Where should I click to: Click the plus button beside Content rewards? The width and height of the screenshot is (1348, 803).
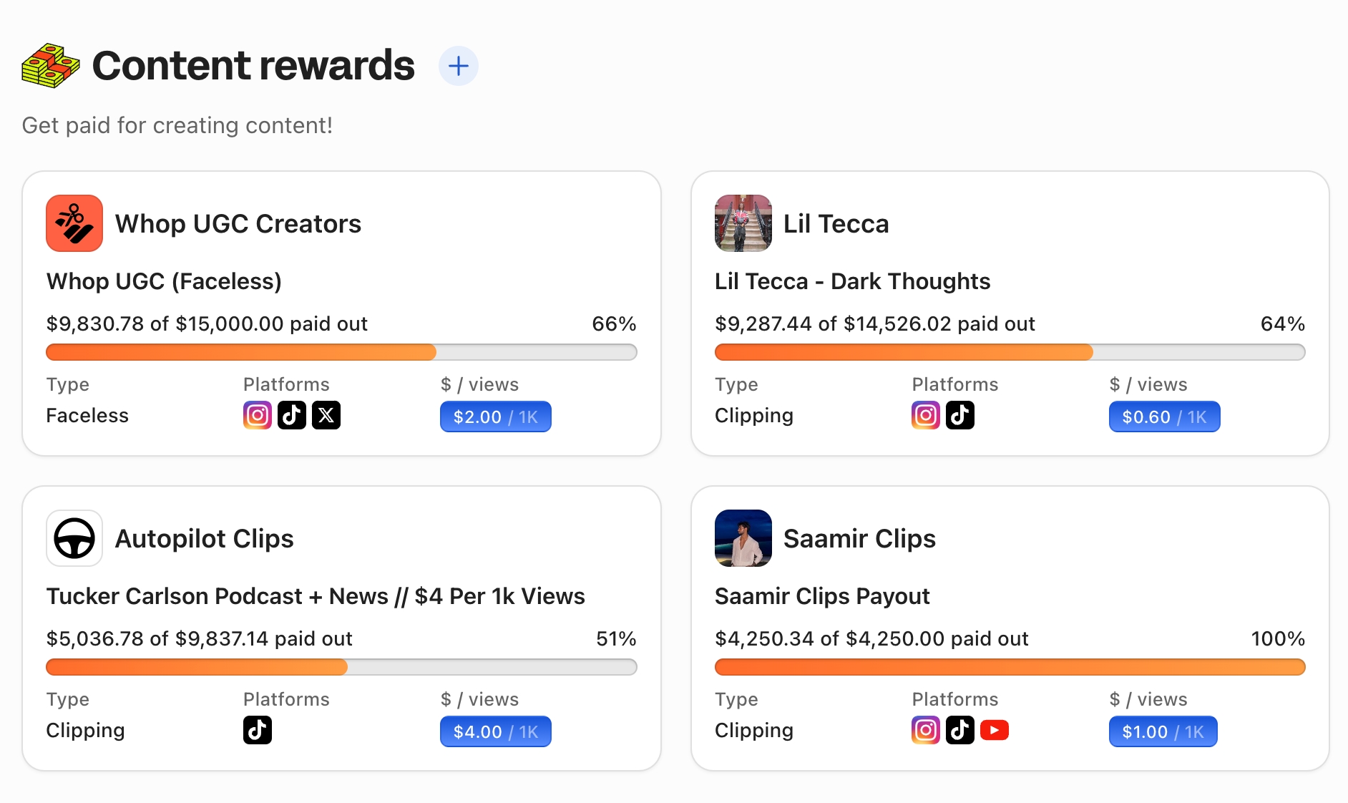(458, 66)
